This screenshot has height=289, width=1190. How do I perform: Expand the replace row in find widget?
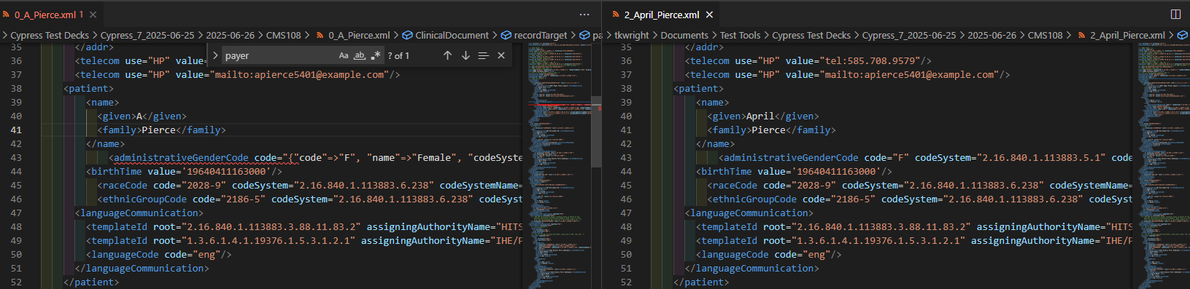[x=215, y=55]
